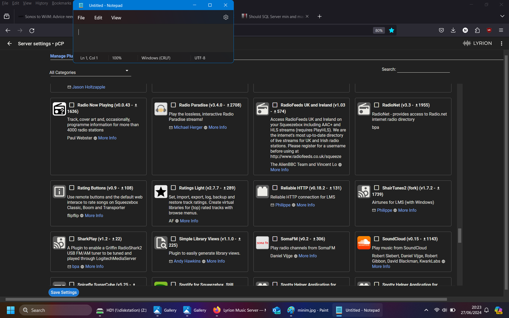This screenshot has width=509, height=318.
Task: Tick the Ratings Light checkbox
Action: coord(173,188)
